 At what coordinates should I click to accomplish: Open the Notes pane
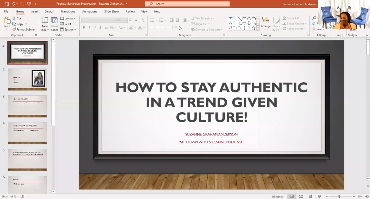tap(277, 196)
